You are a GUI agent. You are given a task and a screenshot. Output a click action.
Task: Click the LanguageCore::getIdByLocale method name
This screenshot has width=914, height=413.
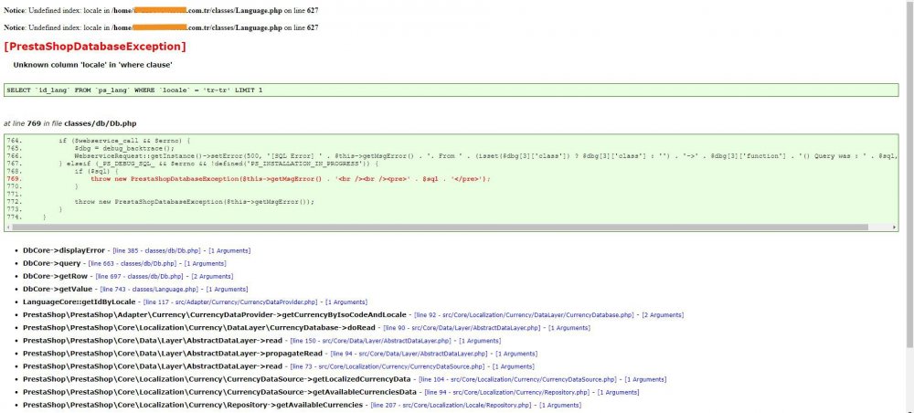coord(80,302)
